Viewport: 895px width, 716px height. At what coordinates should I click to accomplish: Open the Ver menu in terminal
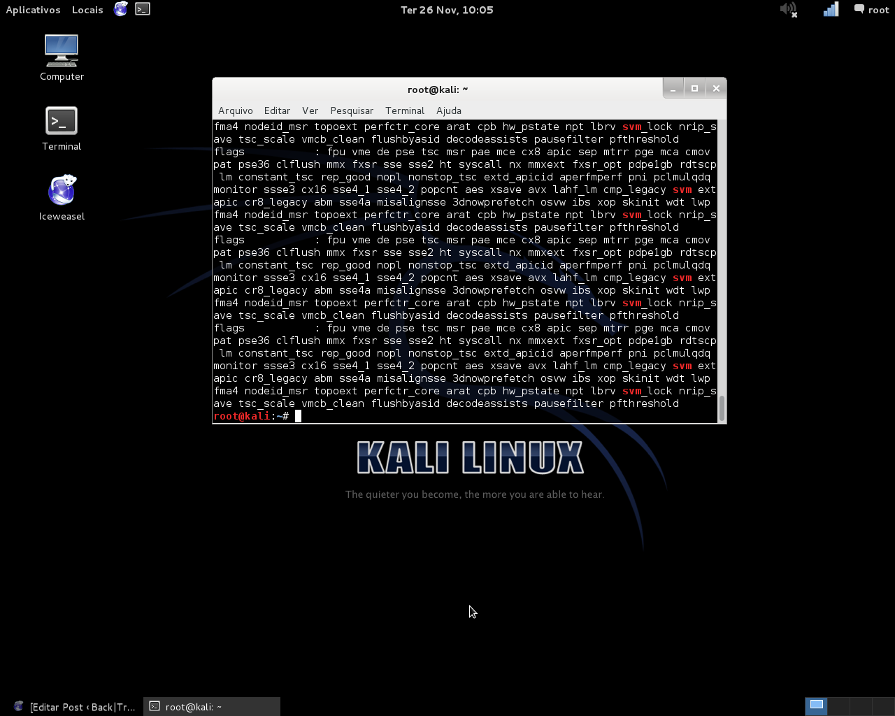(x=310, y=110)
